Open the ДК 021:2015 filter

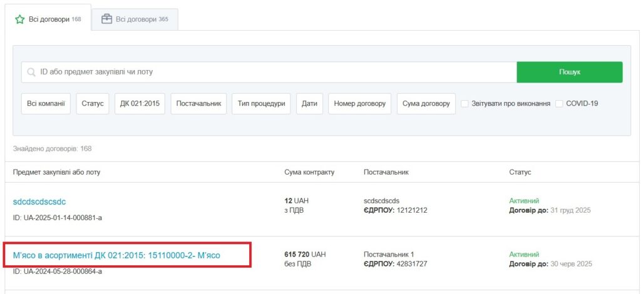click(x=140, y=104)
